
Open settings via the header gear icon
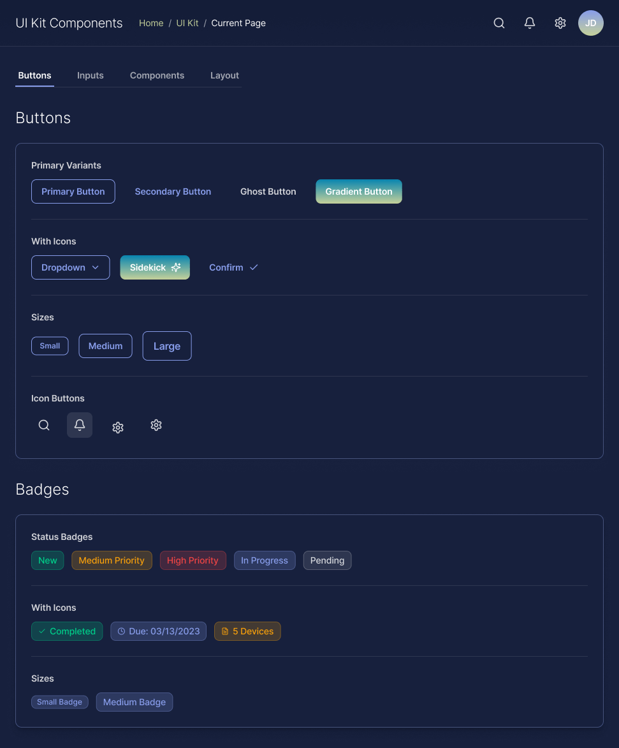click(560, 22)
